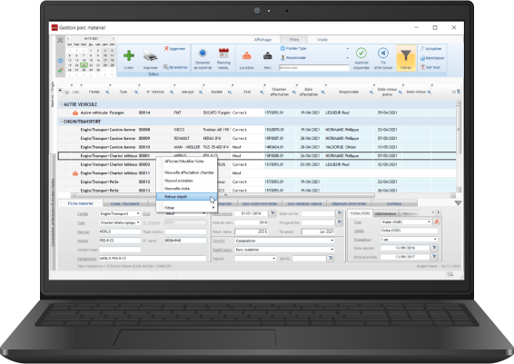Choose Afficher/Modifier fiche in context menu
Viewport: 514px width, 364px height.
186,162
